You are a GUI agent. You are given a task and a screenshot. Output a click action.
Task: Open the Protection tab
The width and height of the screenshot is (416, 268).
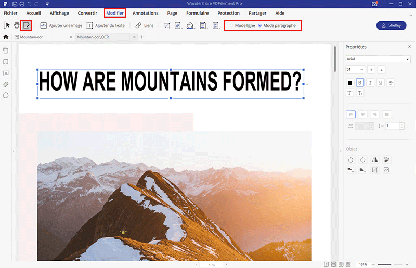click(228, 13)
